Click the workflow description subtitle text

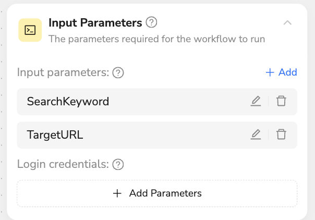click(x=156, y=39)
